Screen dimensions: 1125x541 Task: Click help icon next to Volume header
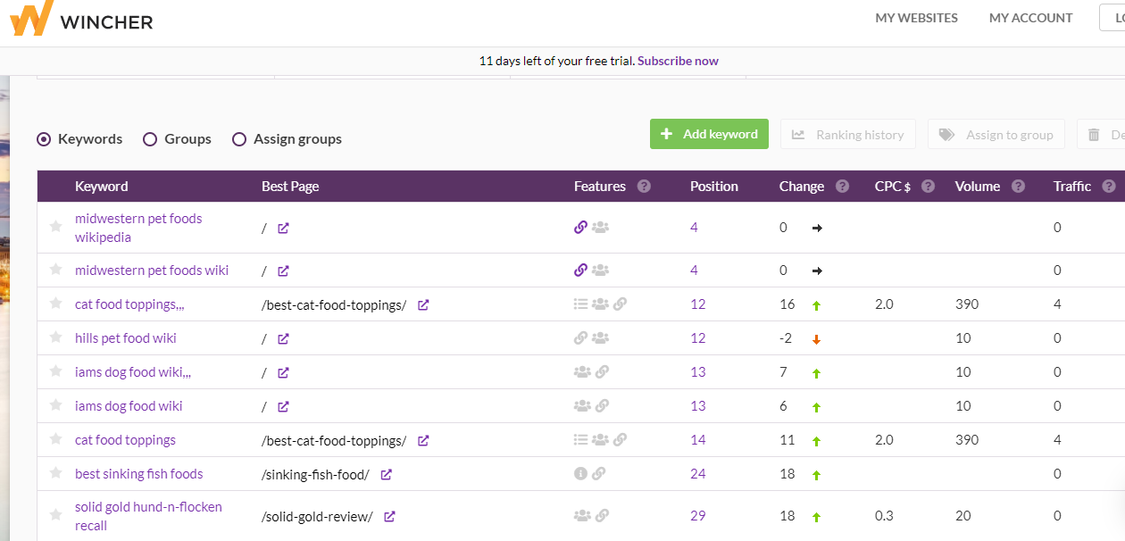1018,187
